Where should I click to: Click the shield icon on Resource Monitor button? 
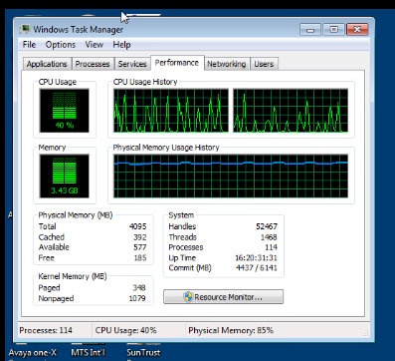(188, 297)
